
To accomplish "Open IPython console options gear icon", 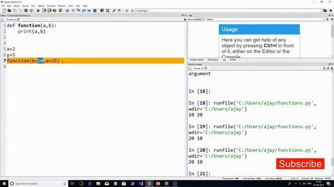I will pos(332,69).
